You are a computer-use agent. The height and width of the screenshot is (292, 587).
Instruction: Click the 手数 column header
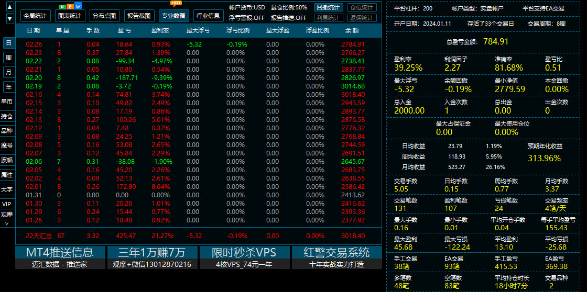click(x=92, y=30)
